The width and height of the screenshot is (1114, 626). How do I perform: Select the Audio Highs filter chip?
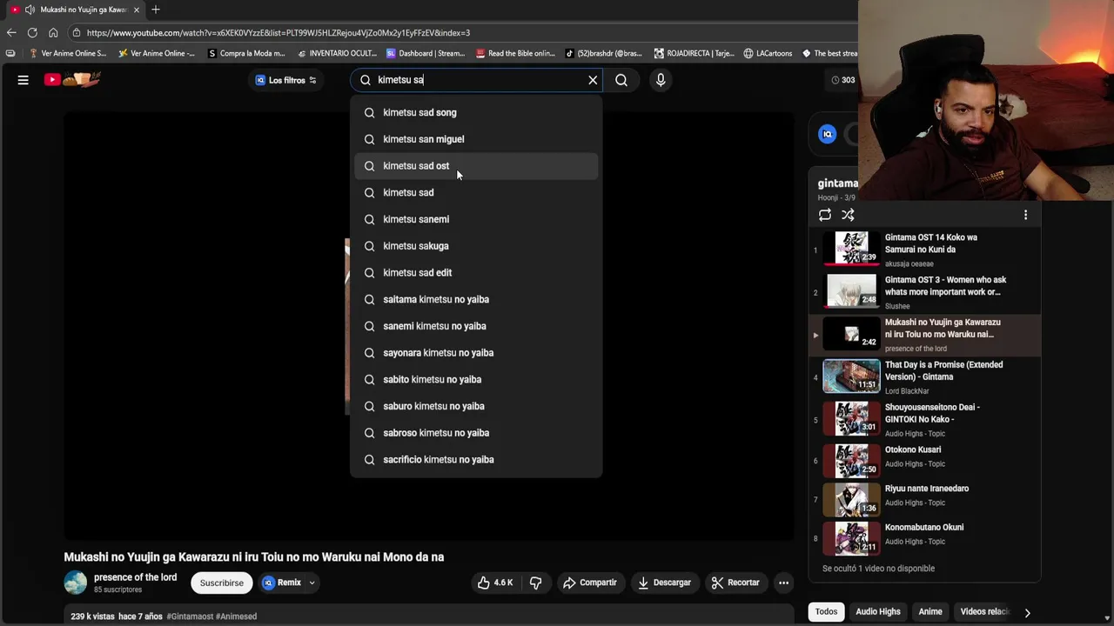click(878, 612)
